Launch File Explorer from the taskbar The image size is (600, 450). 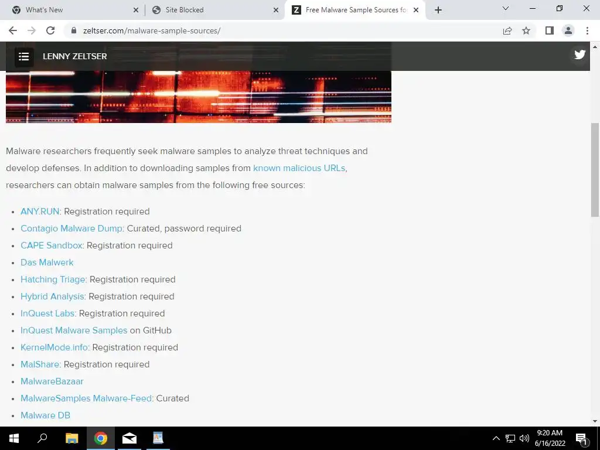(71, 438)
